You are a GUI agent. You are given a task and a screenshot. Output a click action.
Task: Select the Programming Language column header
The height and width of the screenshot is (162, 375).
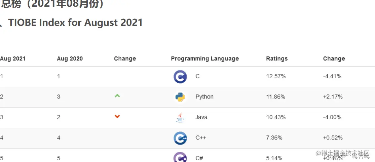click(x=205, y=58)
